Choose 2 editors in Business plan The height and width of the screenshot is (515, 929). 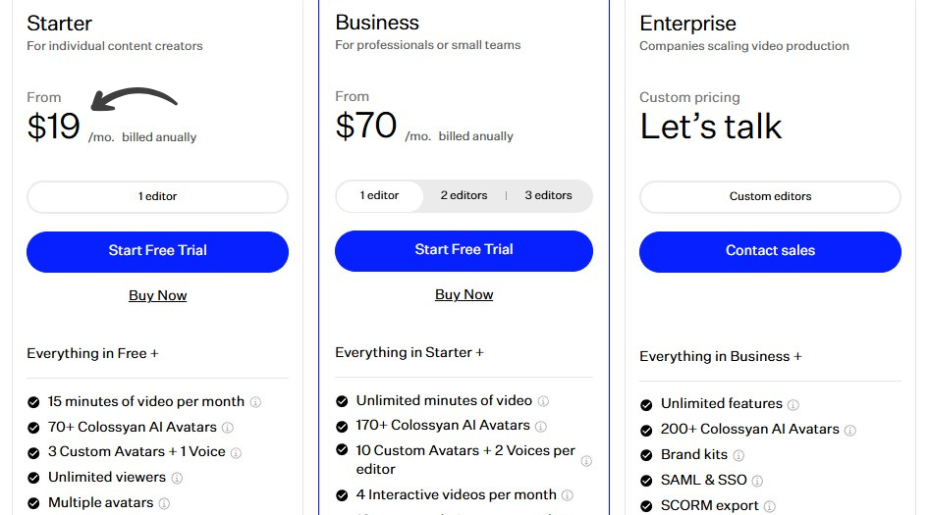click(x=464, y=195)
